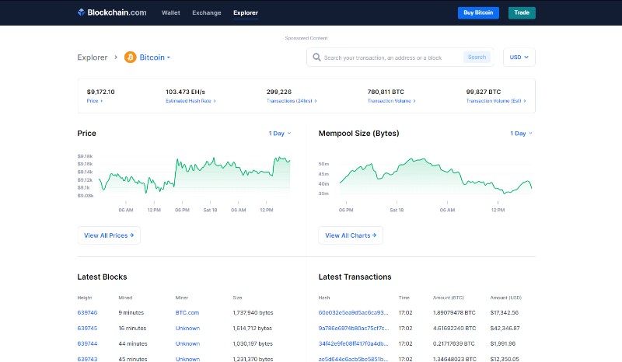Select the 299,226 transactions value

[279, 92]
